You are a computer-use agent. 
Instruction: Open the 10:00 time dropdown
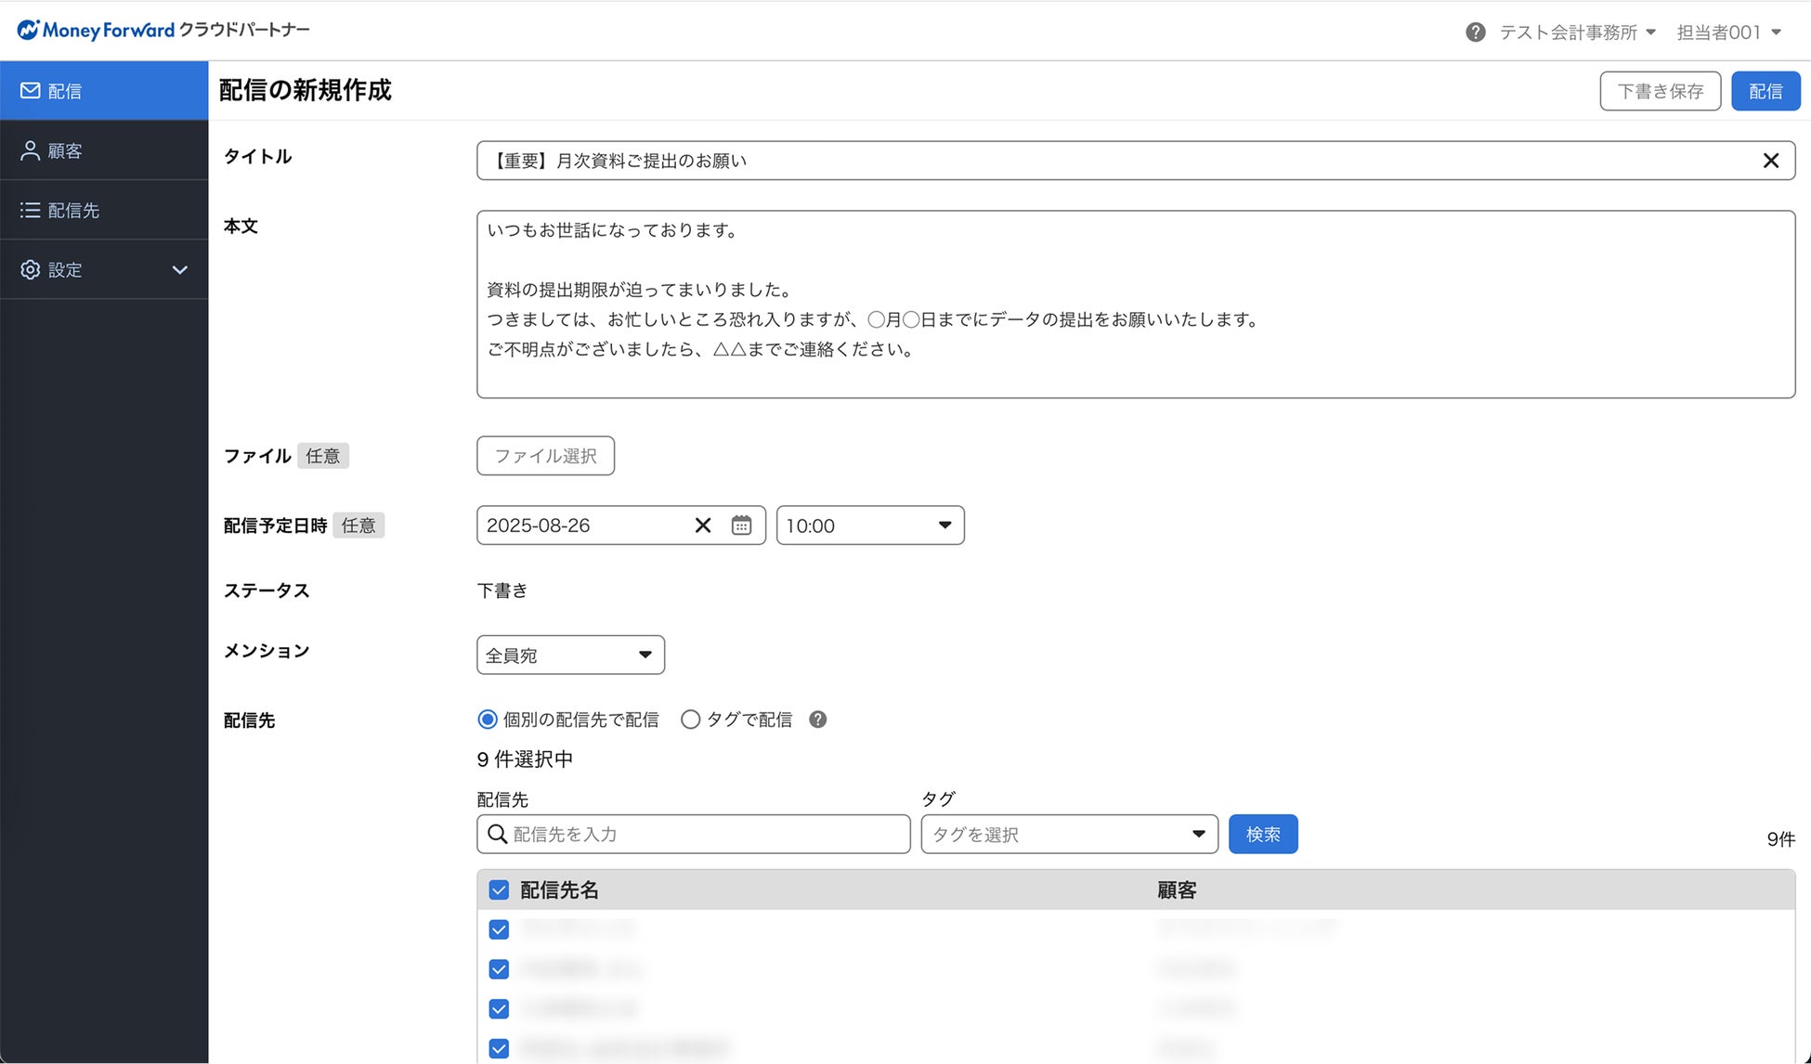pyautogui.click(x=869, y=526)
